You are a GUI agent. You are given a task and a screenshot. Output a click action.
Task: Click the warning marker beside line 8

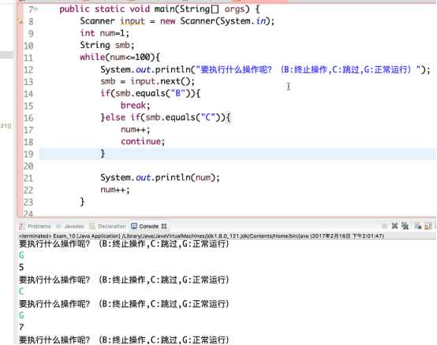[21, 22]
